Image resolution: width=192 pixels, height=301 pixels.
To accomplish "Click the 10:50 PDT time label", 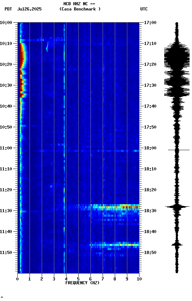I will click(6, 127).
